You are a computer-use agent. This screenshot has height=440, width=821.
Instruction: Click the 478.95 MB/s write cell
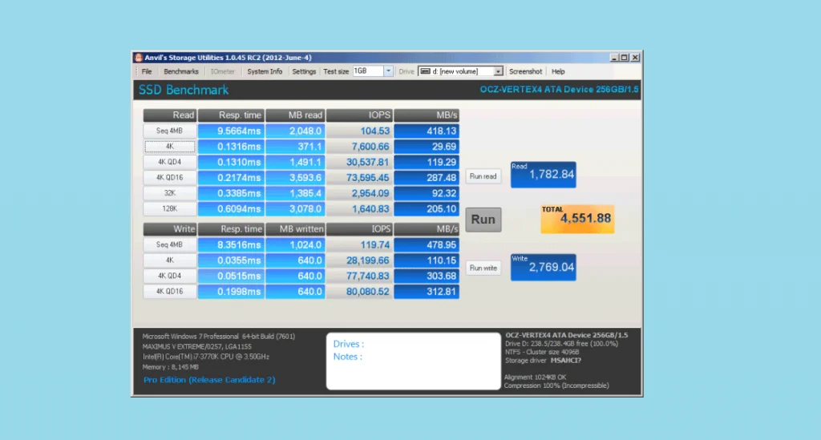coord(427,244)
